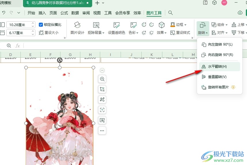Switch to the 页面 tab
Viewport: 247px width, 165px height.
53,13
